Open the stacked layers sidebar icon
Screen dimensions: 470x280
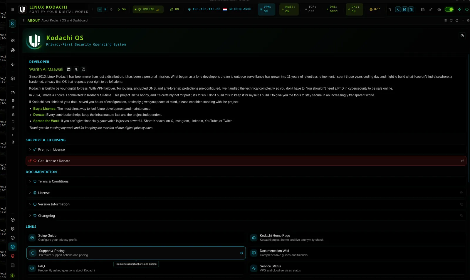(x=13, y=78)
